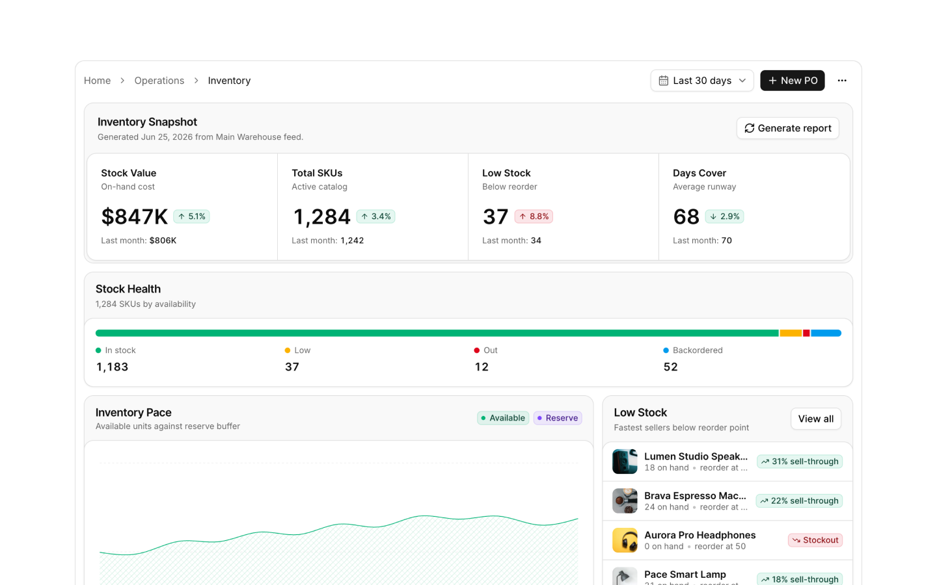Click the 8.8% Low Stock change badge

[x=534, y=216]
